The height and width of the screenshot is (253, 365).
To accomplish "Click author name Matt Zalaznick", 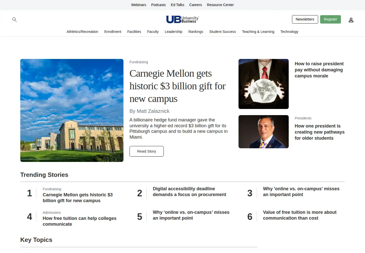I will [x=153, y=111].
